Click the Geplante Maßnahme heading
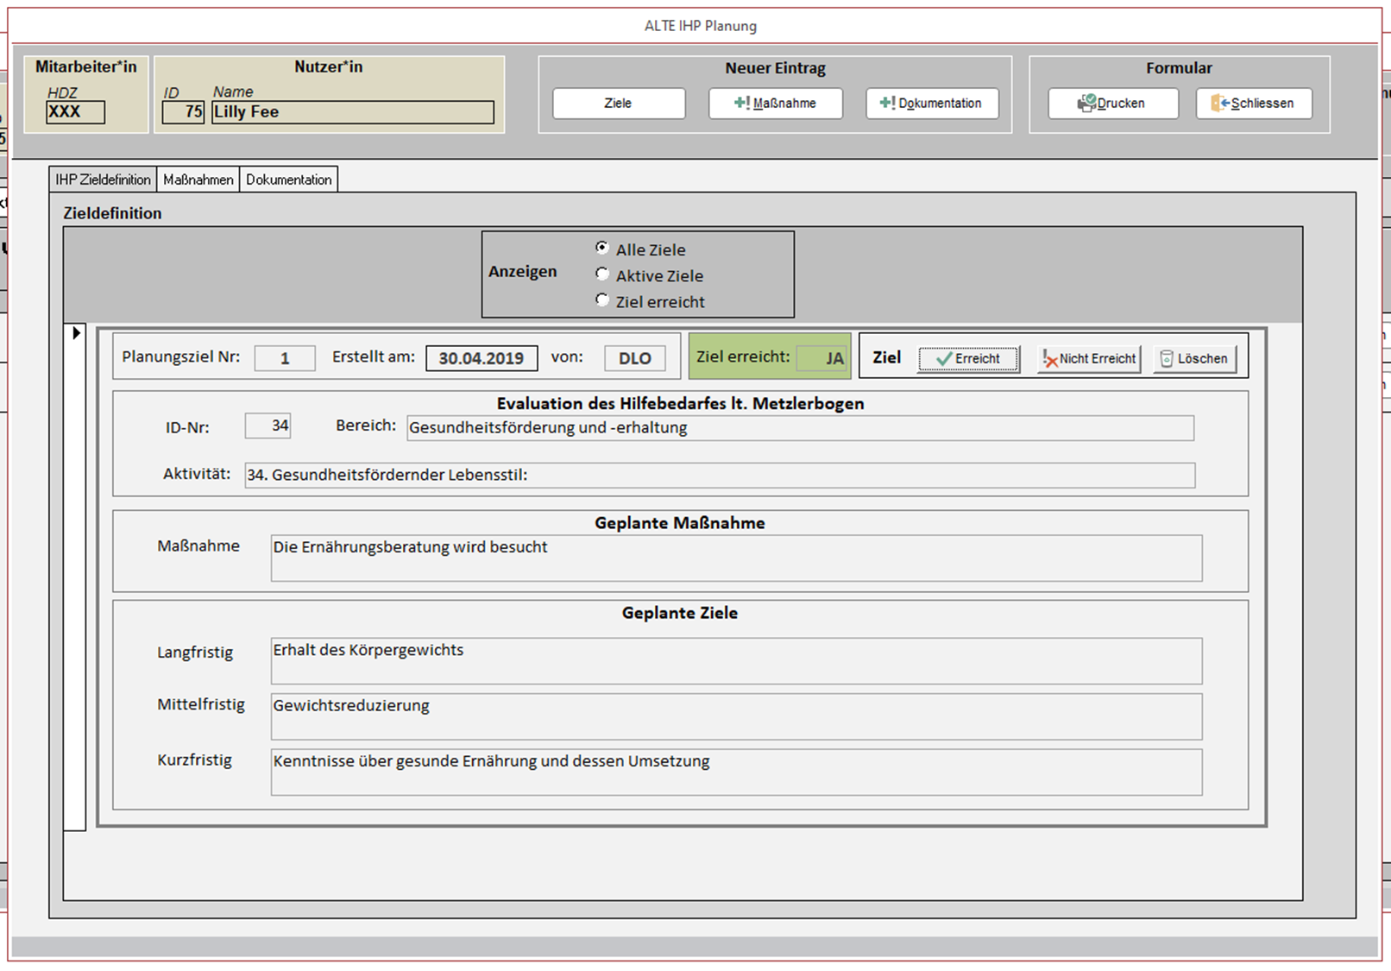The height and width of the screenshot is (971, 1391). [x=680, y=523]
